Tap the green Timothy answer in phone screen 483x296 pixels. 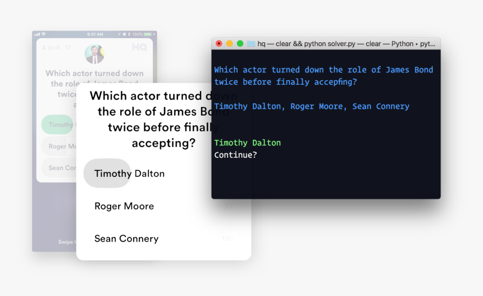click(x=57, y=125)
